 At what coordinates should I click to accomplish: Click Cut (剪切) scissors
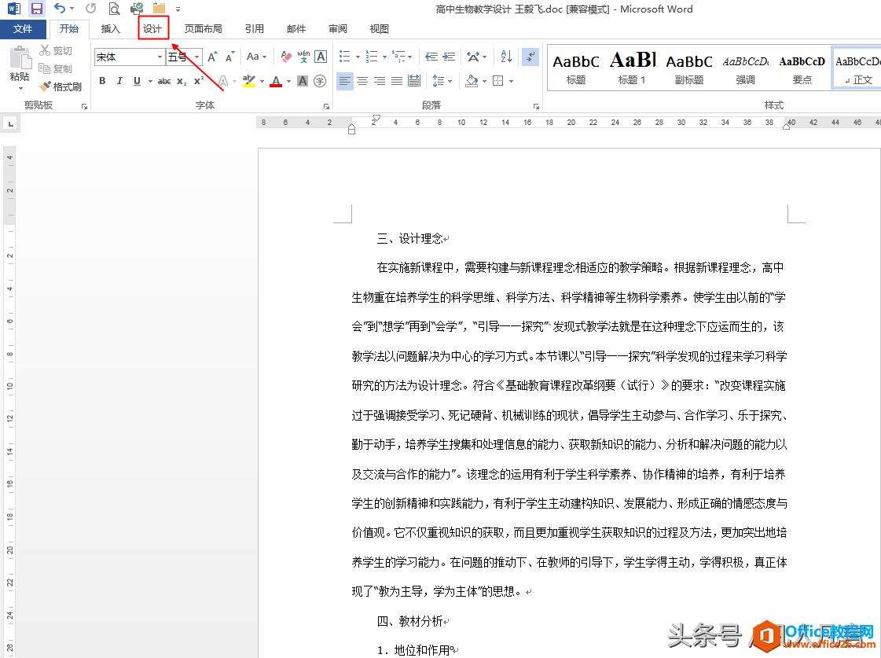coord(56,50)
